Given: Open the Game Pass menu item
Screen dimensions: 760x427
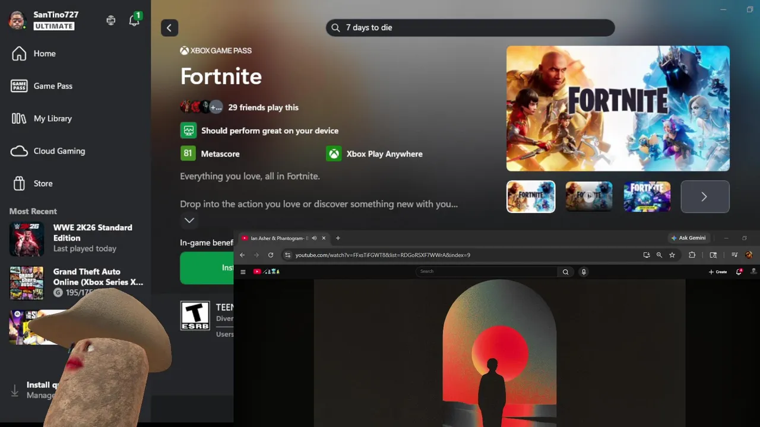Looking at the screenshot, I should [53, 86].
